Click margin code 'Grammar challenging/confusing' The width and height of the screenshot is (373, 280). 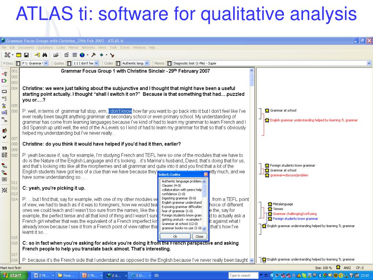coord(295,214)
